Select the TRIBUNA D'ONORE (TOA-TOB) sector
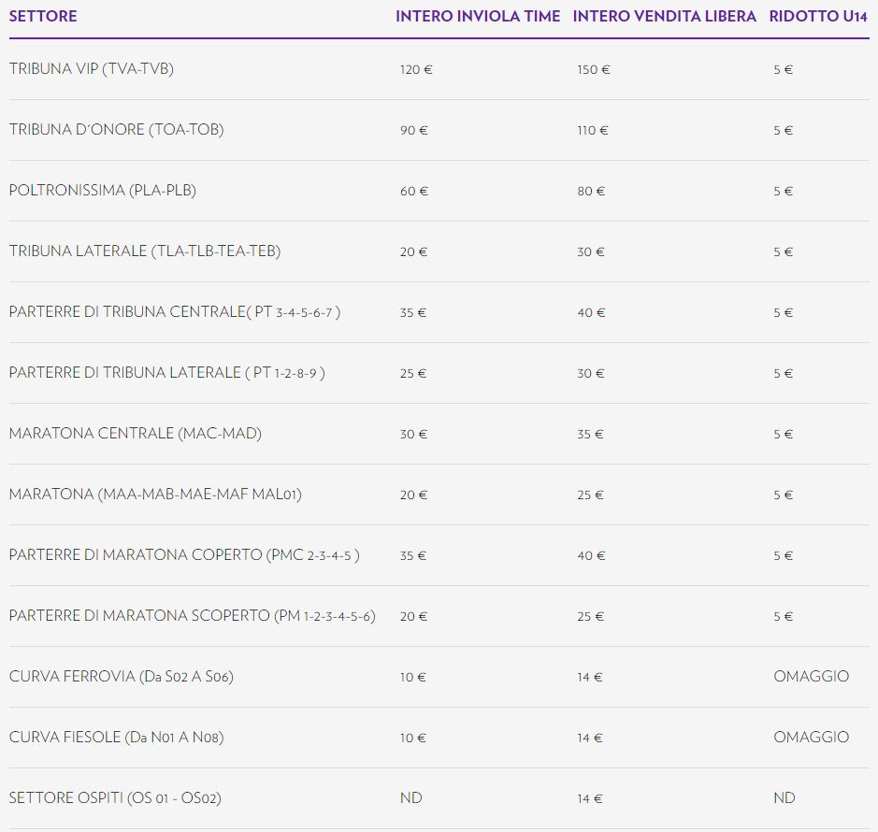Viewport: 878px width, 832px height. coord(117,130)
